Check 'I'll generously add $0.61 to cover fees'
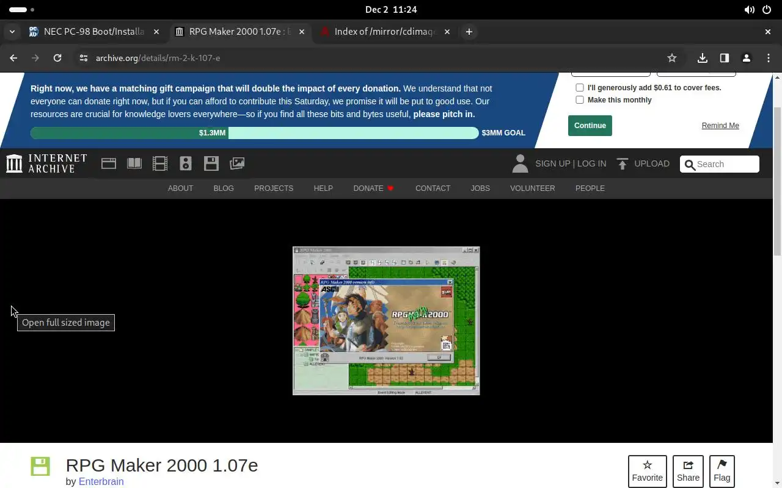 coord(580,88)
